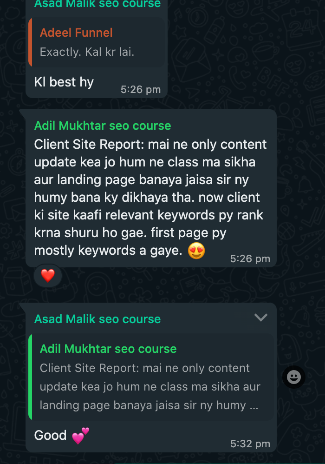Open message options chevron on Asad's reply
The height and width of the screenshot is (464, 325).
point(261,318)
